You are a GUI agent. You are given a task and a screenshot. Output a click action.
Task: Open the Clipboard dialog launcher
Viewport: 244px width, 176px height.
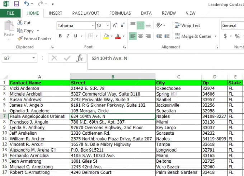click(x=52, y=47)
